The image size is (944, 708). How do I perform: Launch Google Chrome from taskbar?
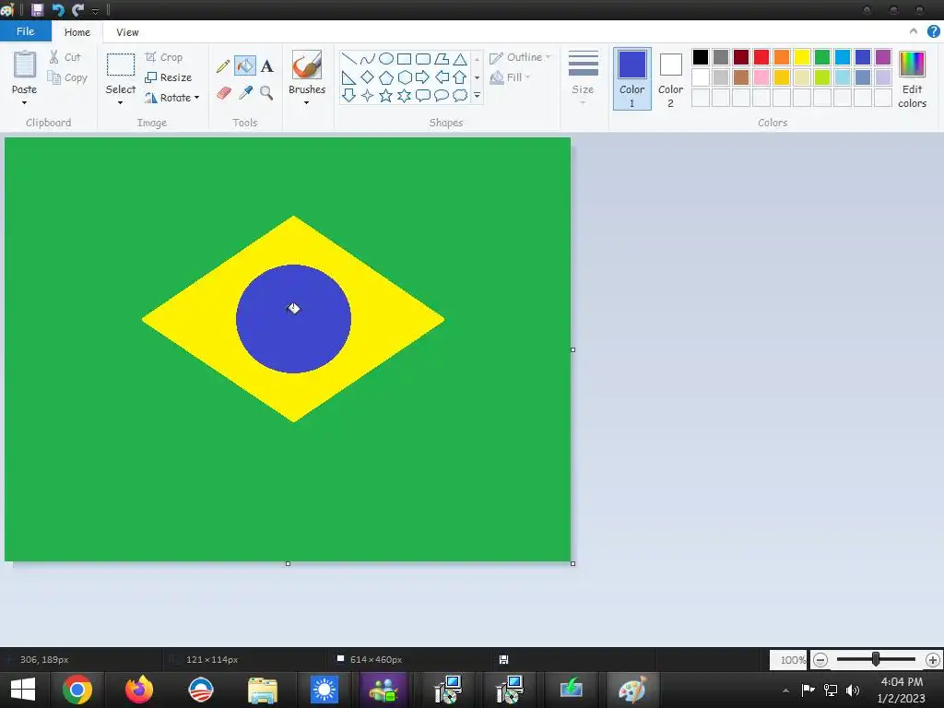77,690
